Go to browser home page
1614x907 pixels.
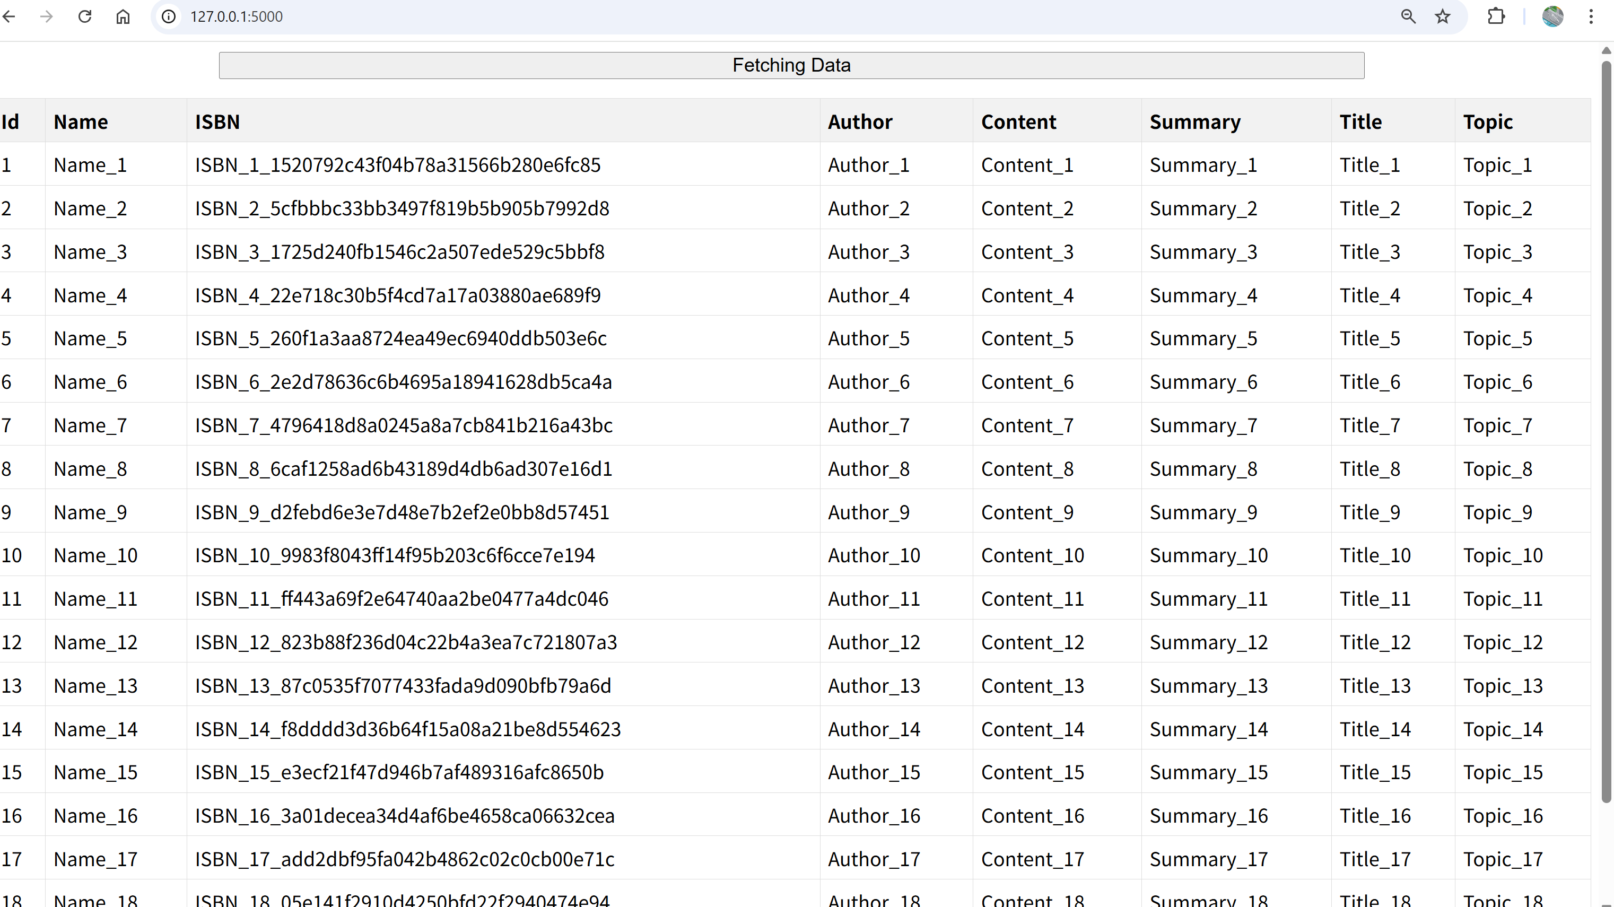[123, 16]
